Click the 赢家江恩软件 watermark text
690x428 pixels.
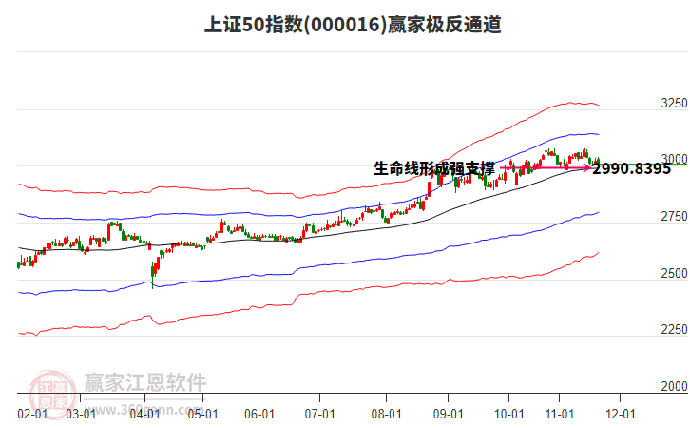click(145, 382)
